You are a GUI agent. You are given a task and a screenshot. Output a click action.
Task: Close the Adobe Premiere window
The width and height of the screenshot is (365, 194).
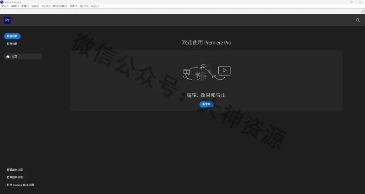[360, 2]
